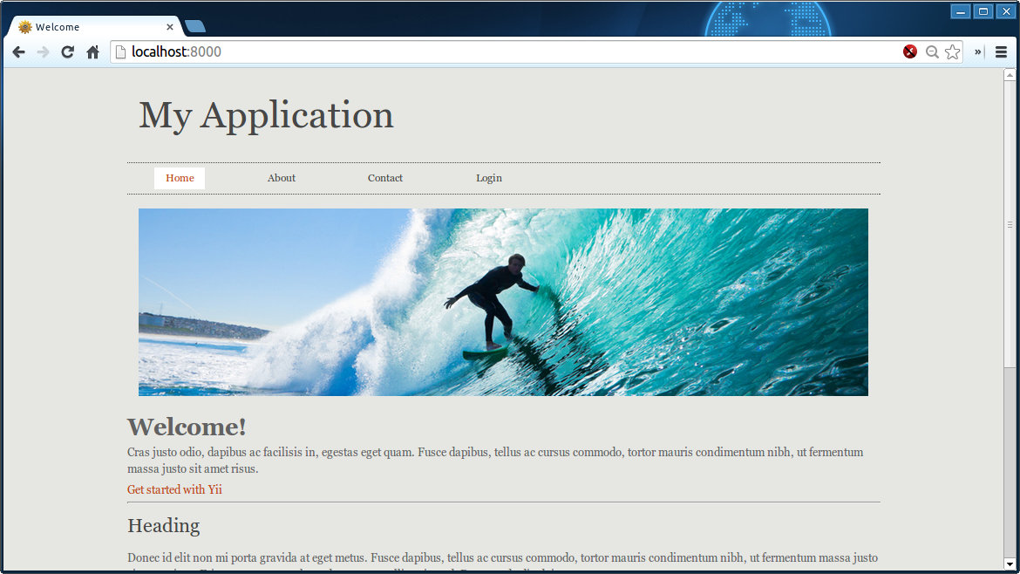
Task: Click the browser Forward arrow
Action: tap(43, 52)
